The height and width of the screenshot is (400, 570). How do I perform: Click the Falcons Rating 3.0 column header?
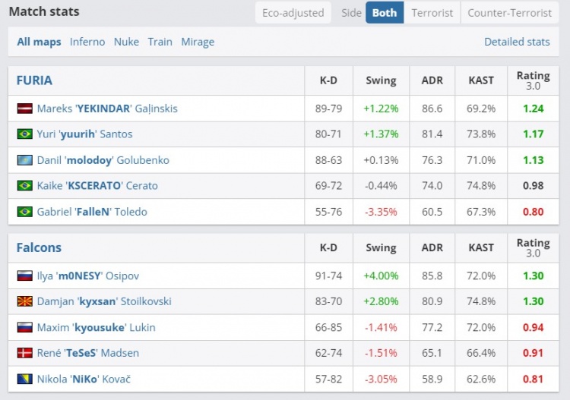tap(533, 247)
